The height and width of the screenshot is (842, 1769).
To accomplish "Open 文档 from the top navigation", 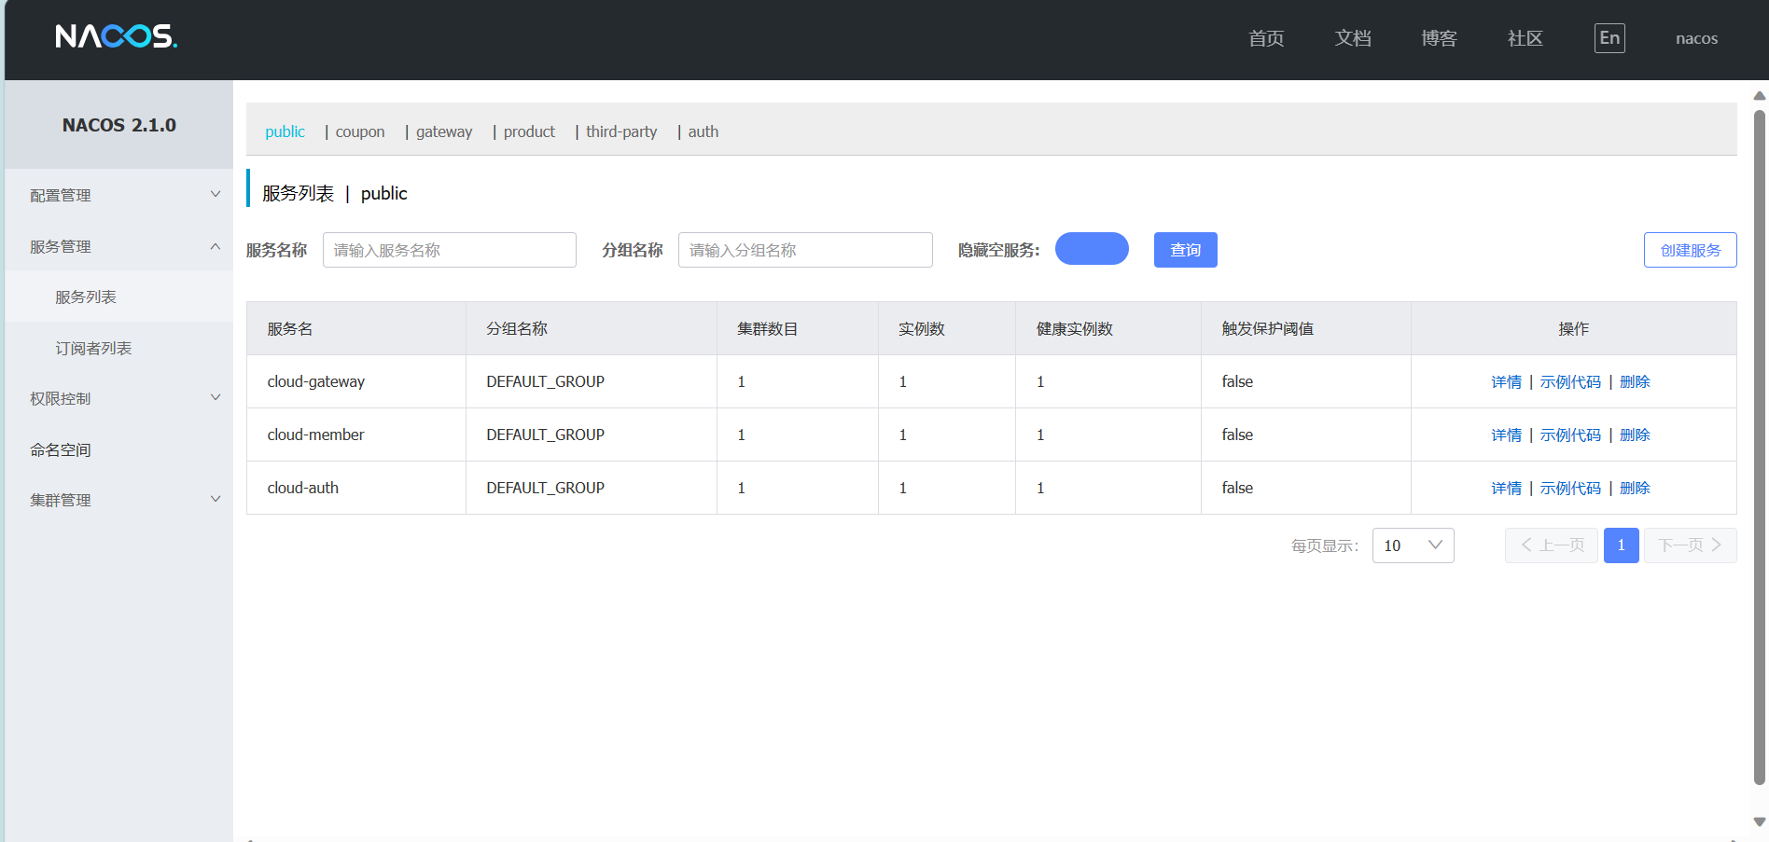I will click(x=1353, y=38).
